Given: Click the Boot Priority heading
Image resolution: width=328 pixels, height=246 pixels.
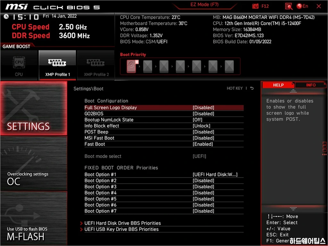Looking at the screenshot, I should pyautogui.click(x=133, y=54).
